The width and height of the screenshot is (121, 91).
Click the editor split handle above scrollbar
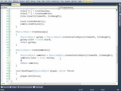point(117,10)
